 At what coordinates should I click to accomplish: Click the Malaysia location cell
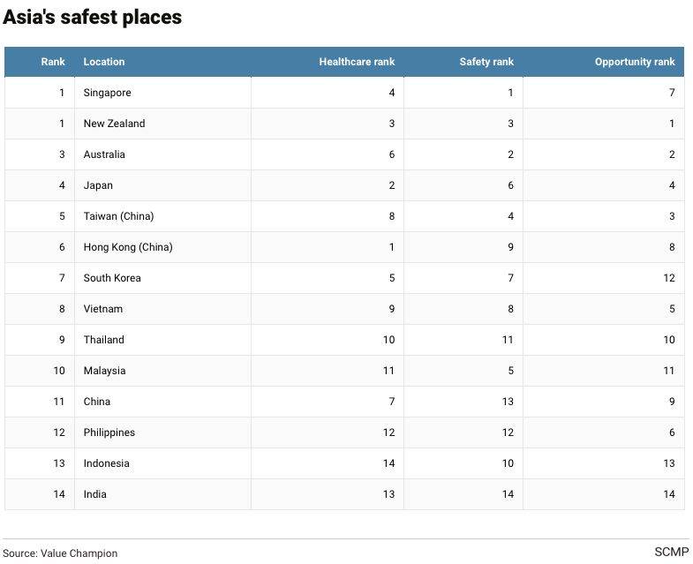[104, 371]
